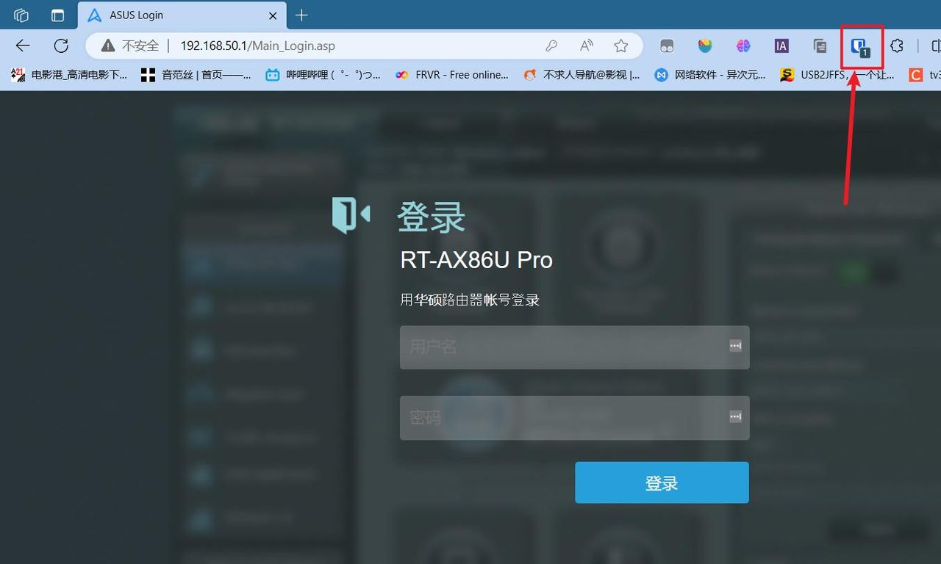Open the Collections icon in toolbar
This screenshot has width=941, height=564.
(x=820, y=46)
